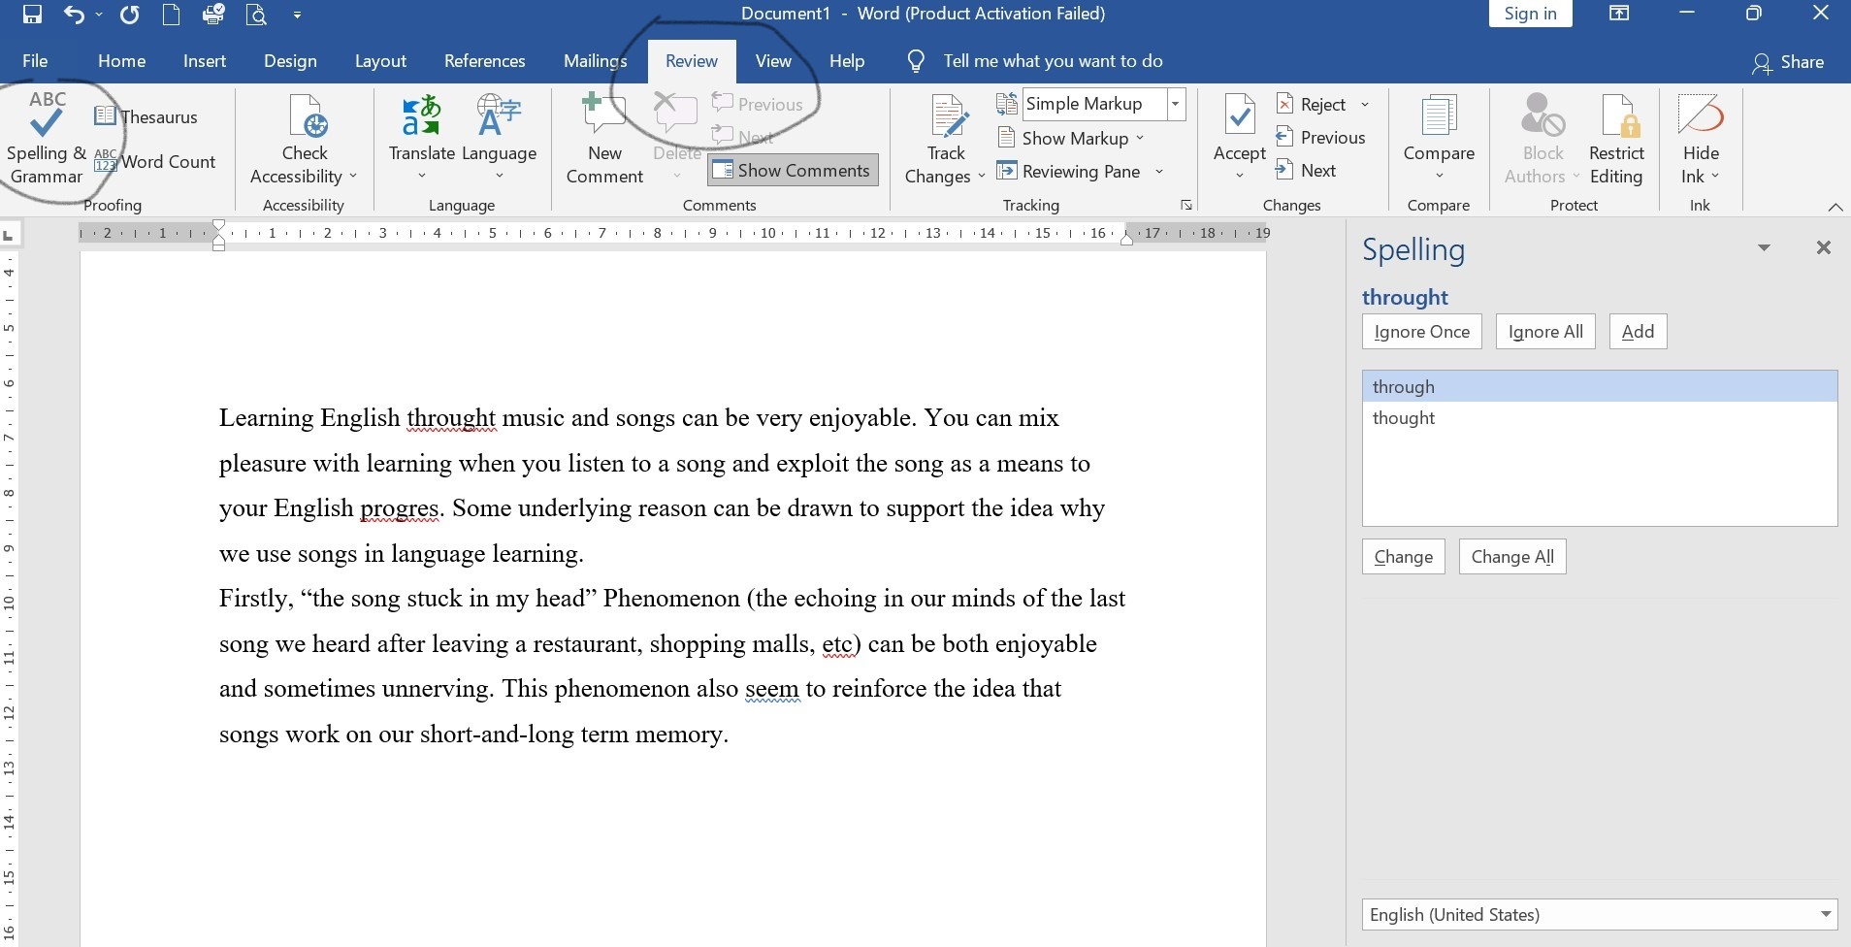The height and width of the screenshot is (947, 1851).
Task: Click misspelled word 'progres' in document
Action: click(400, 508)
